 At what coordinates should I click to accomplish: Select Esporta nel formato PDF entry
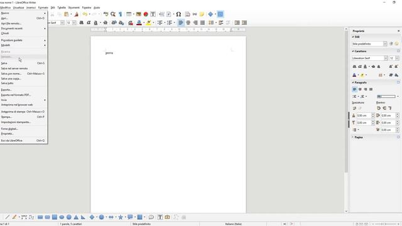tap(23, 95)
